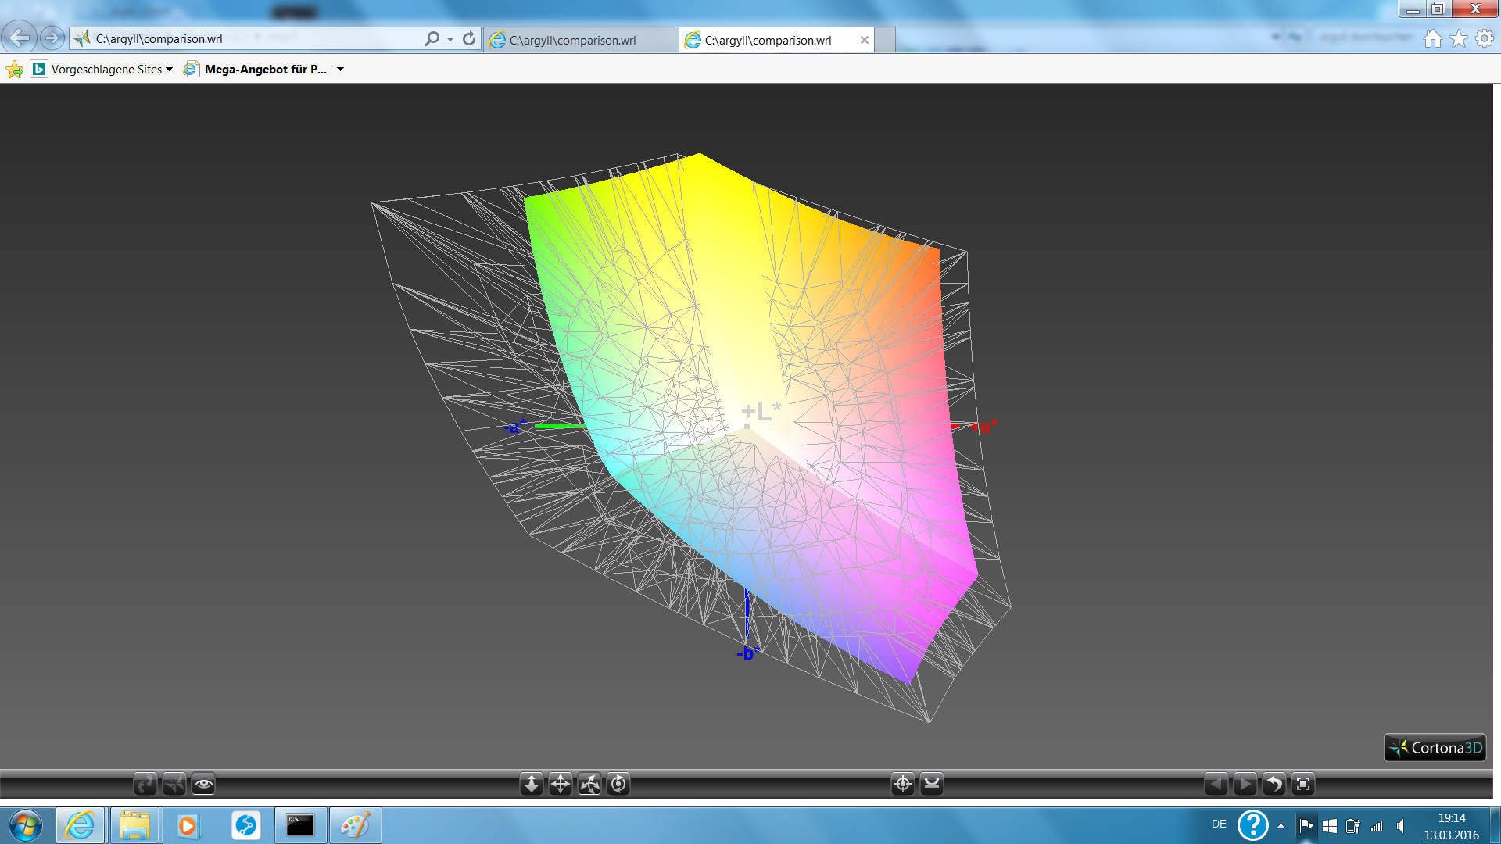Select the Roll rotation icon
This screenshot has height=844, width=1501.
point(618,784)
